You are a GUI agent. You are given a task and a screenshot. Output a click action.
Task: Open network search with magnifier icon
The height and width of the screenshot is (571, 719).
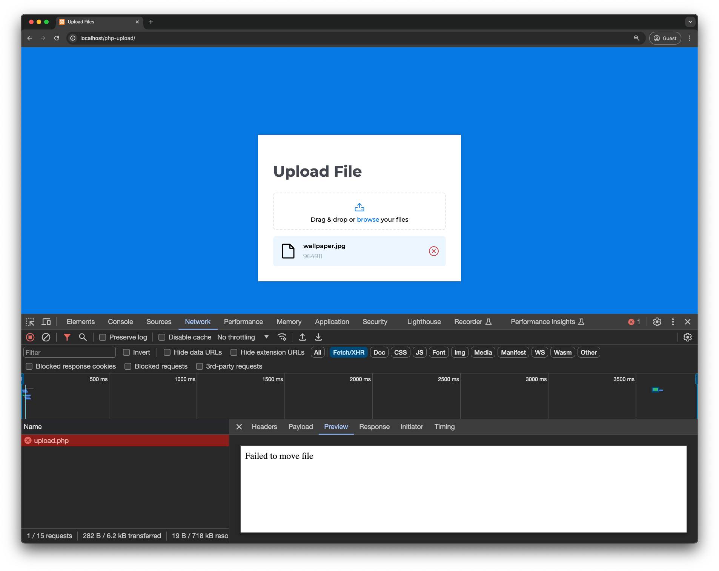point(83,337)
